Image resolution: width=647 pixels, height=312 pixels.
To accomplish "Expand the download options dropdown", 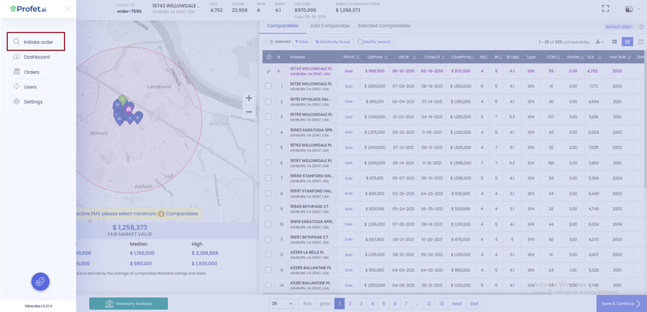I will [600, 42].
